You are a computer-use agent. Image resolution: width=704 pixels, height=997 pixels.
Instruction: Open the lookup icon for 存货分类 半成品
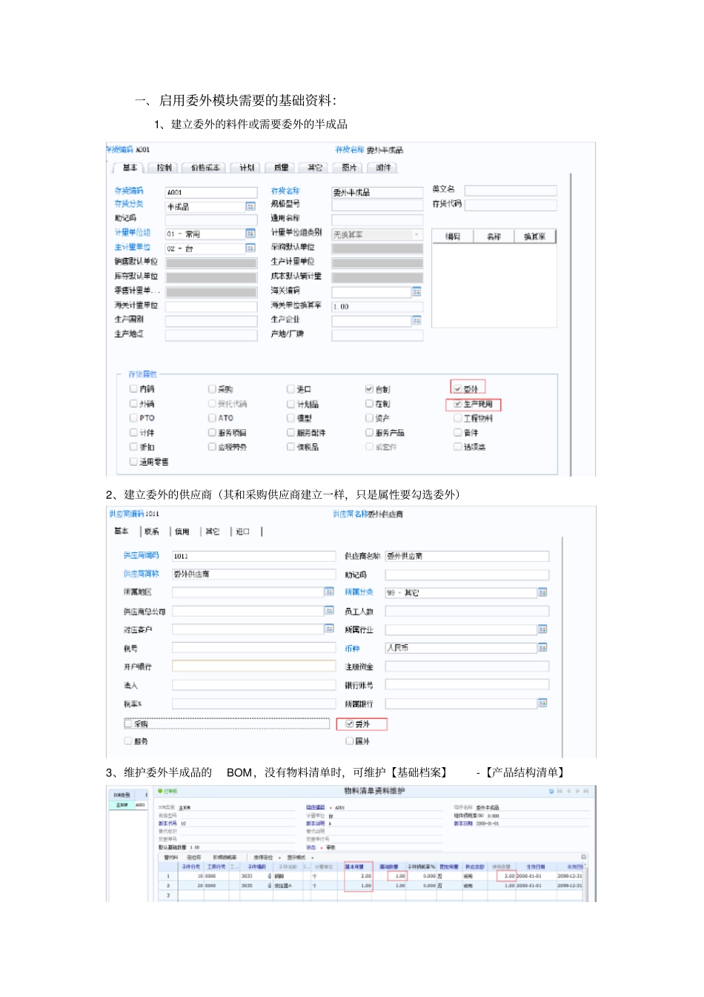click(x=250, y=207)
